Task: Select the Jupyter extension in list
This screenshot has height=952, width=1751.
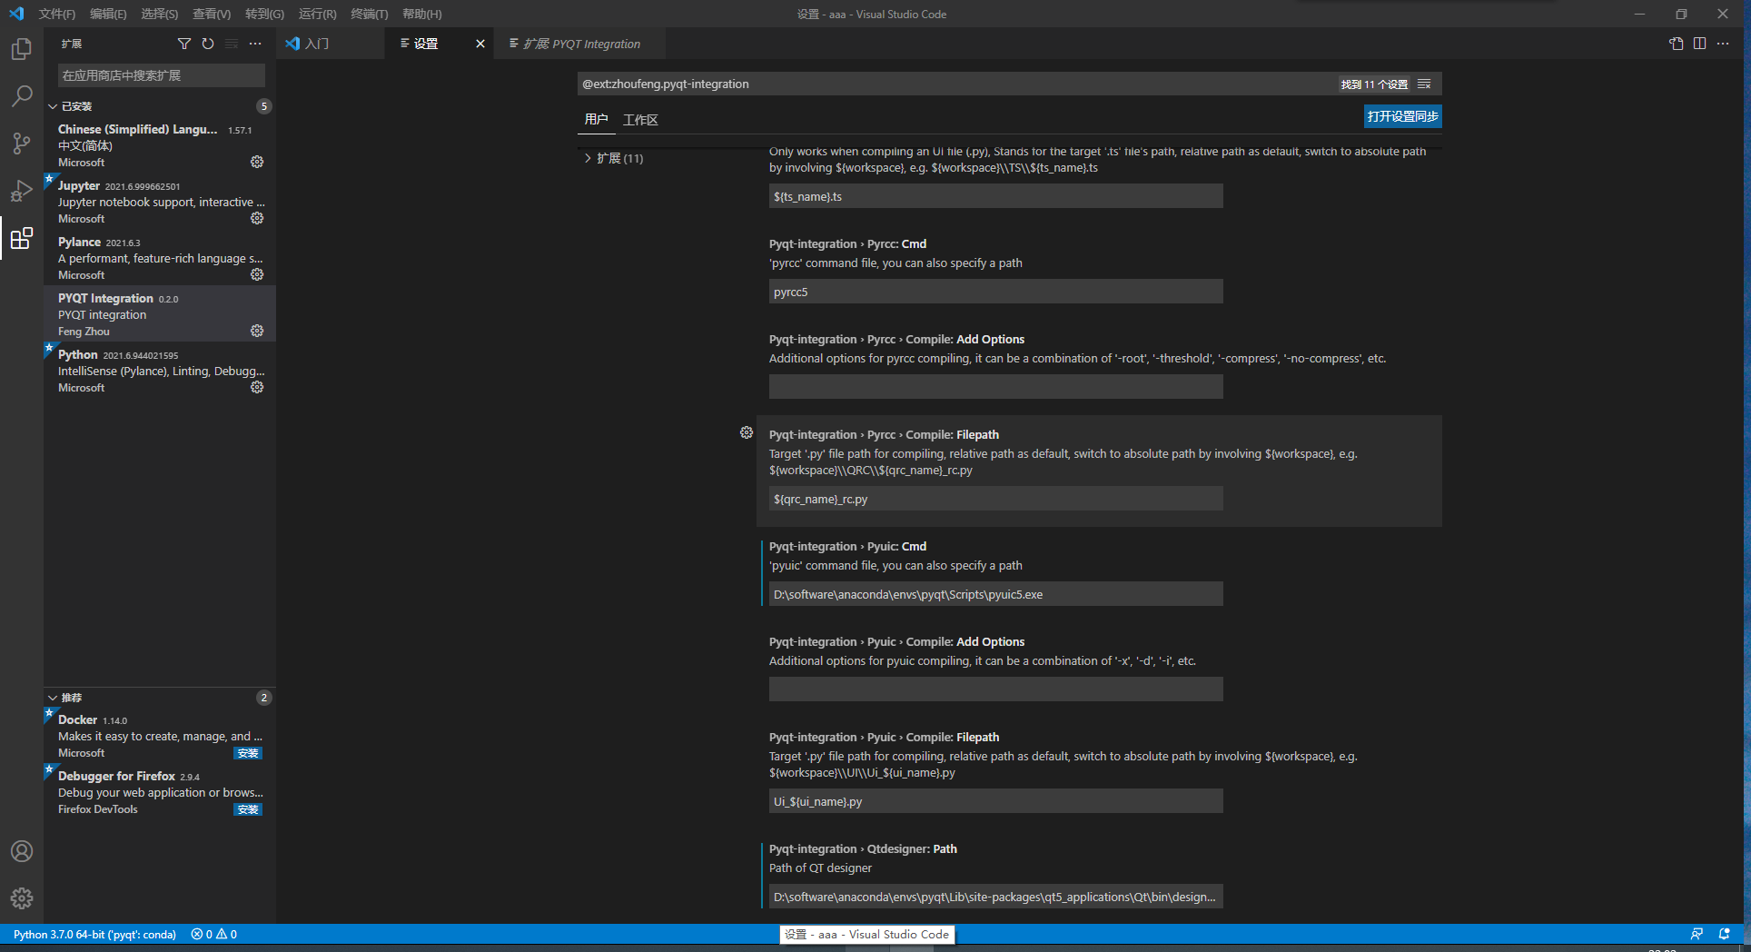Action: (160, 202)
